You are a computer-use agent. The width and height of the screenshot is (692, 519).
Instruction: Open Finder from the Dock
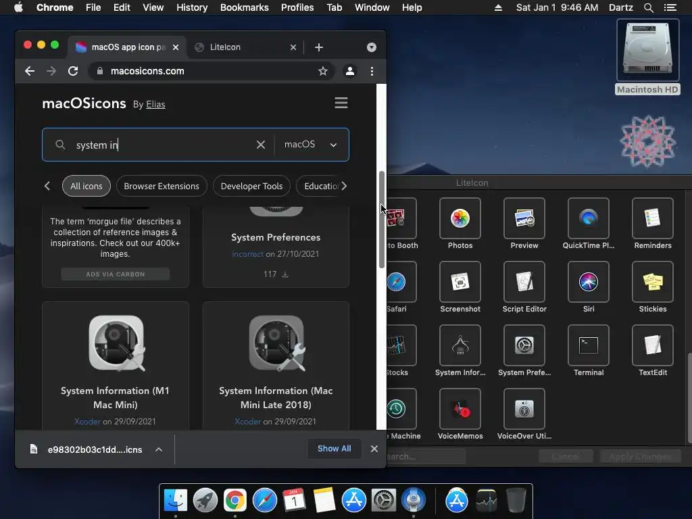tap(176, 501)
